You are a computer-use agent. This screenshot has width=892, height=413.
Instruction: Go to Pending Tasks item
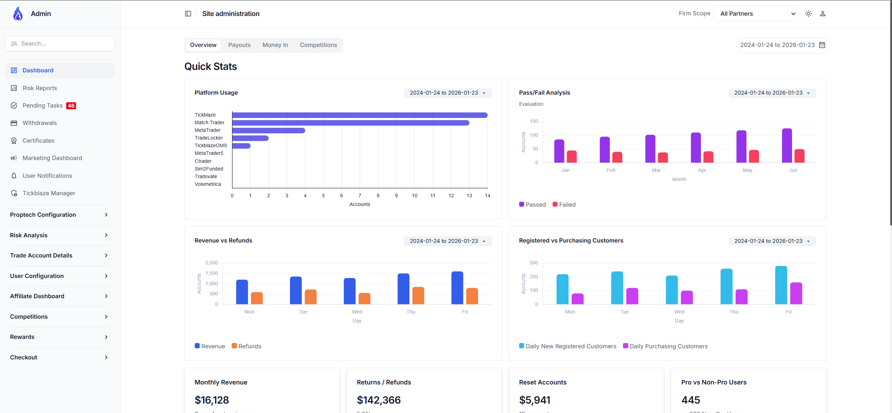click(x=43, y=105)
